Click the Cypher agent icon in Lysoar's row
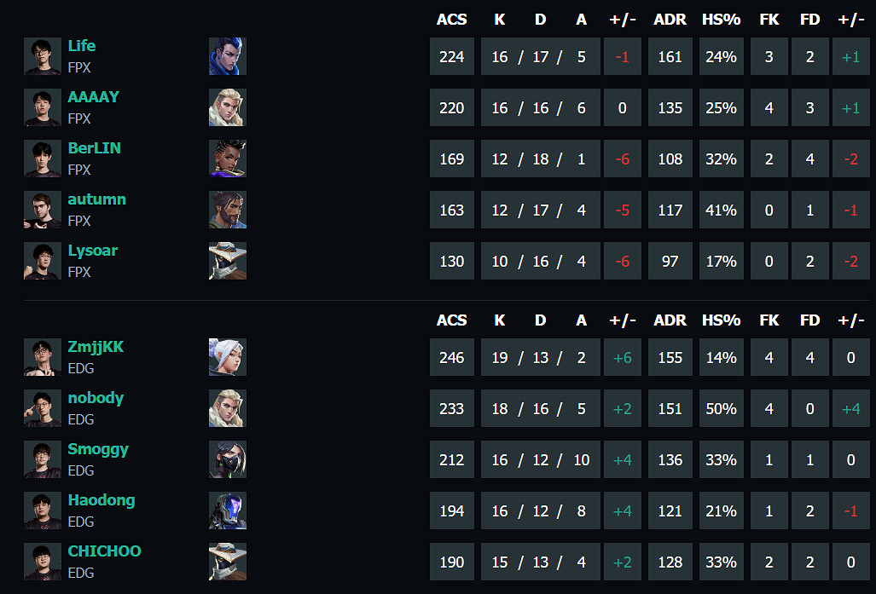Screen dimensions: 876x594 tap(227, 261)
